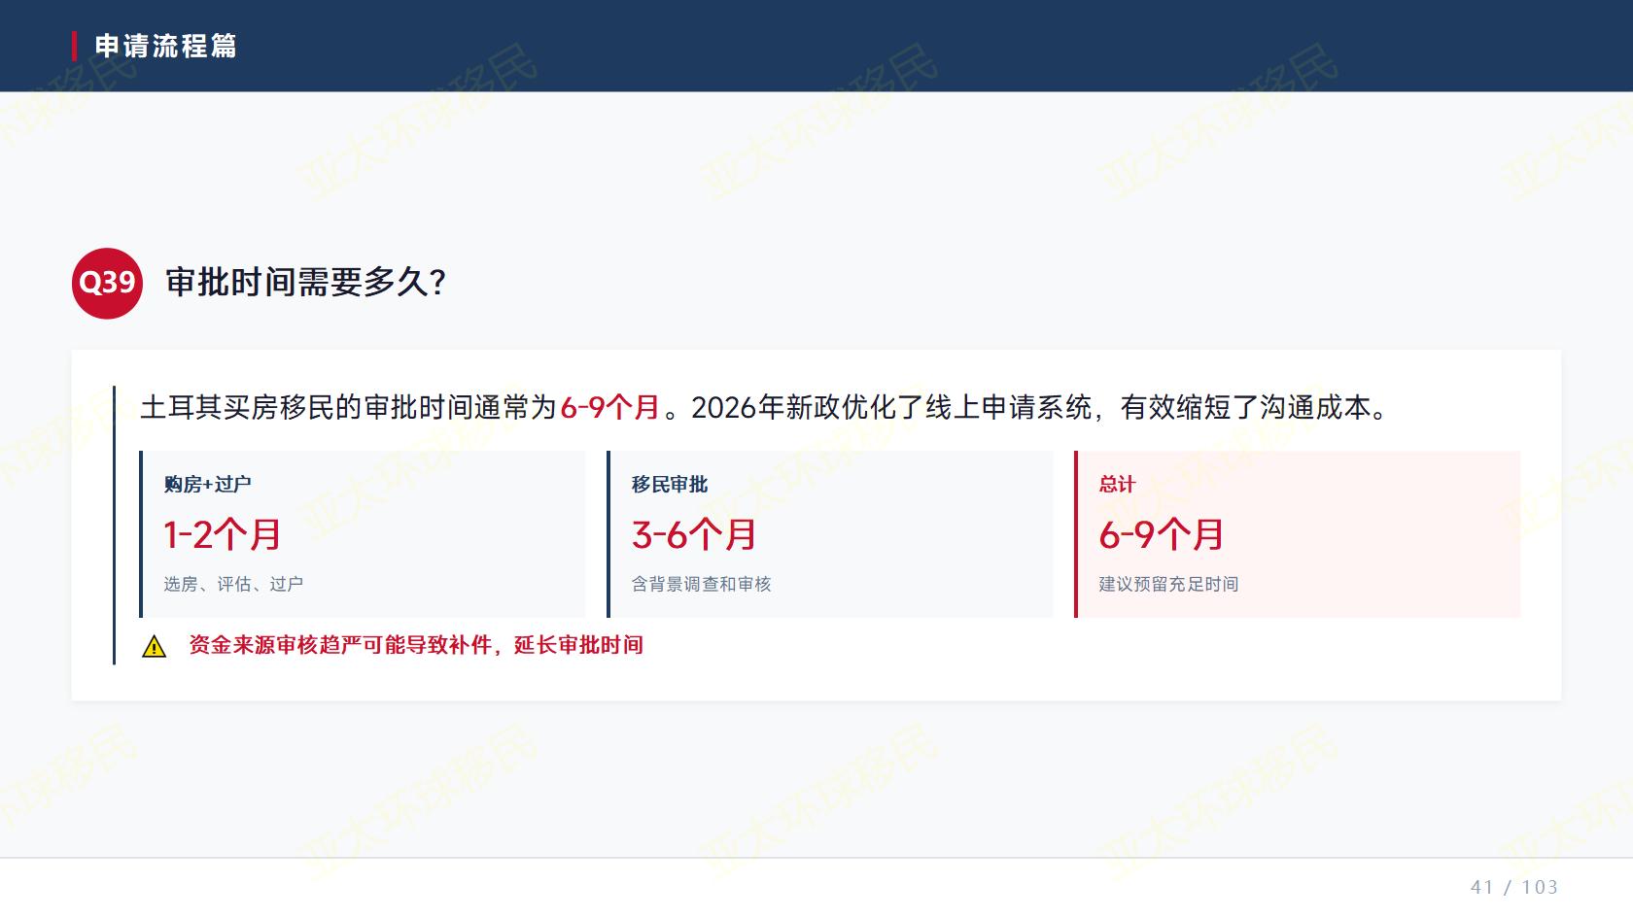1633x918 pixels.
Task: Click the red accent bar beside header title
Action: click(75, 46)
